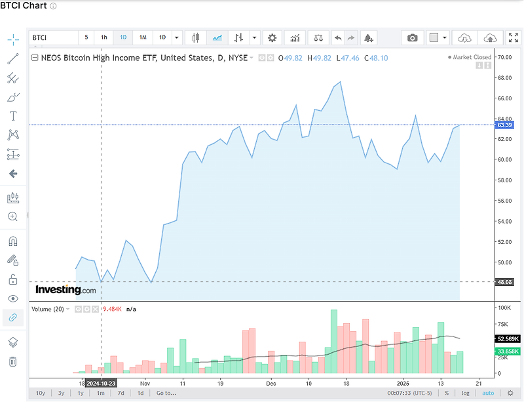The image size is (524, 402).
Task: Create an alert using the bell icon
Action: tap(368, 37)
